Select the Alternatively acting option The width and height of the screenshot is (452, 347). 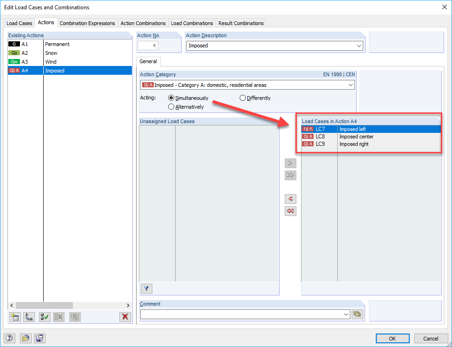(x=171, y=107)
